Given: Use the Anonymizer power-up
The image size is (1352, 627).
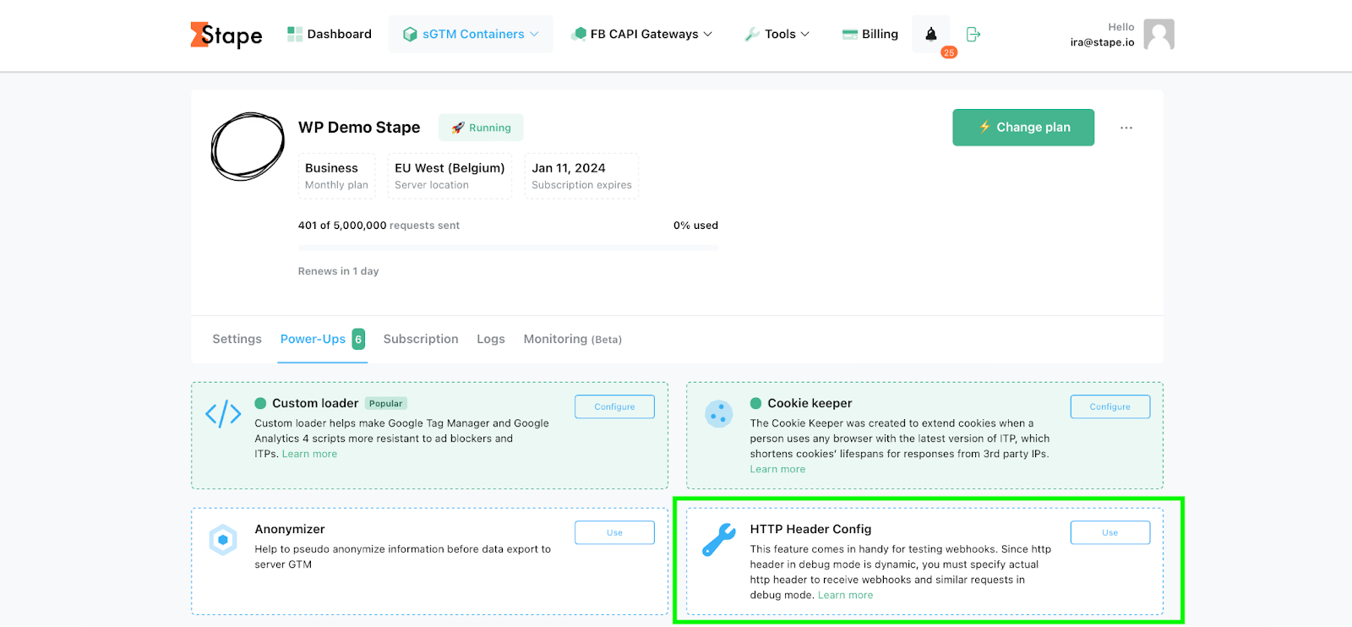Looking at the screenshot, I should [x=614, y=532].
